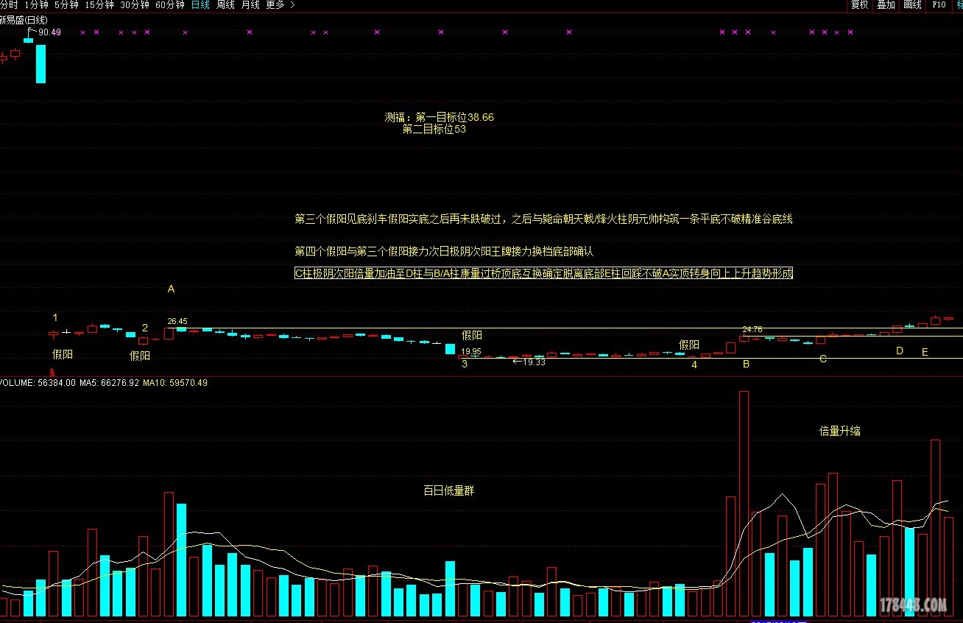
Task: Switch to the 月线 monthly chart tab
Action: point(250,4)
